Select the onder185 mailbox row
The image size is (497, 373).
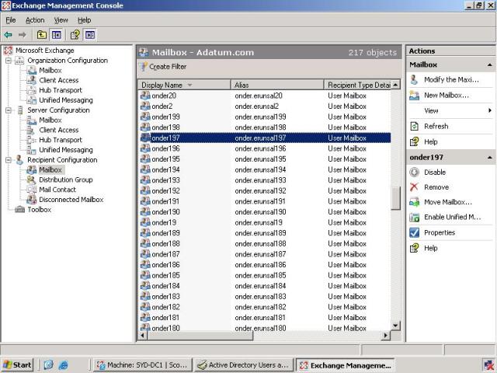(x=265, y=275)
